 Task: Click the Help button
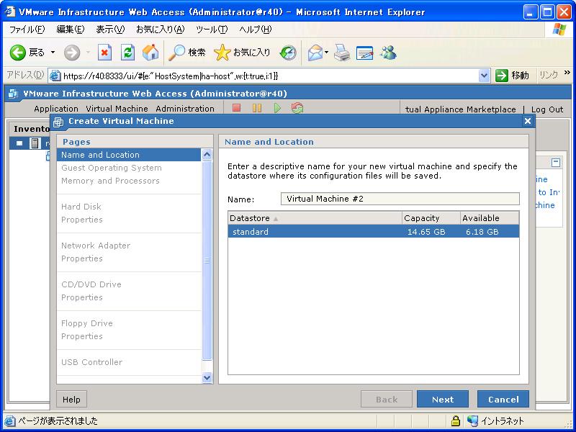pos(71,400)
